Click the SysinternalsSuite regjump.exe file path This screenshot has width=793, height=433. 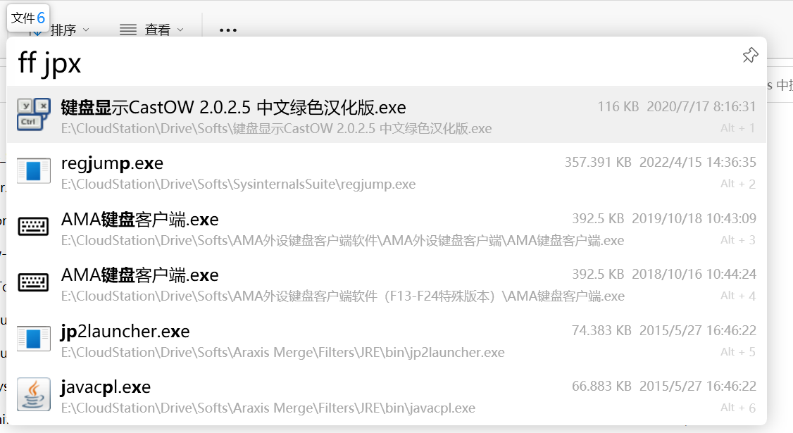[x=238, y=184]
